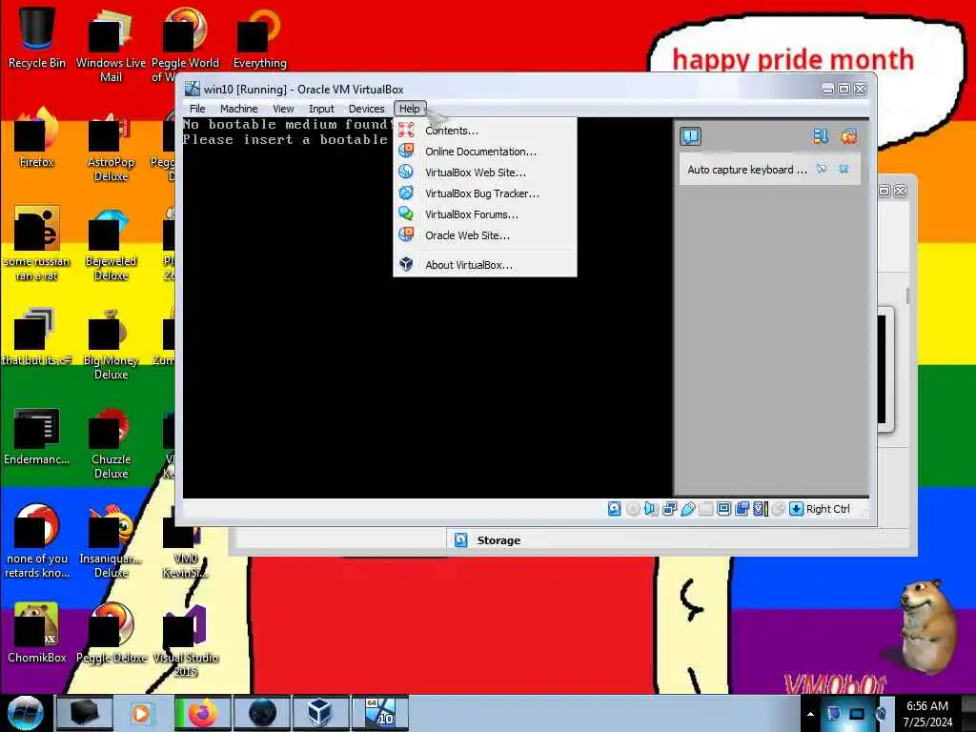This screenshot has height=732, width=976.
Task: Open About VirtualBox dialog entry
Action: click(484, 265)
